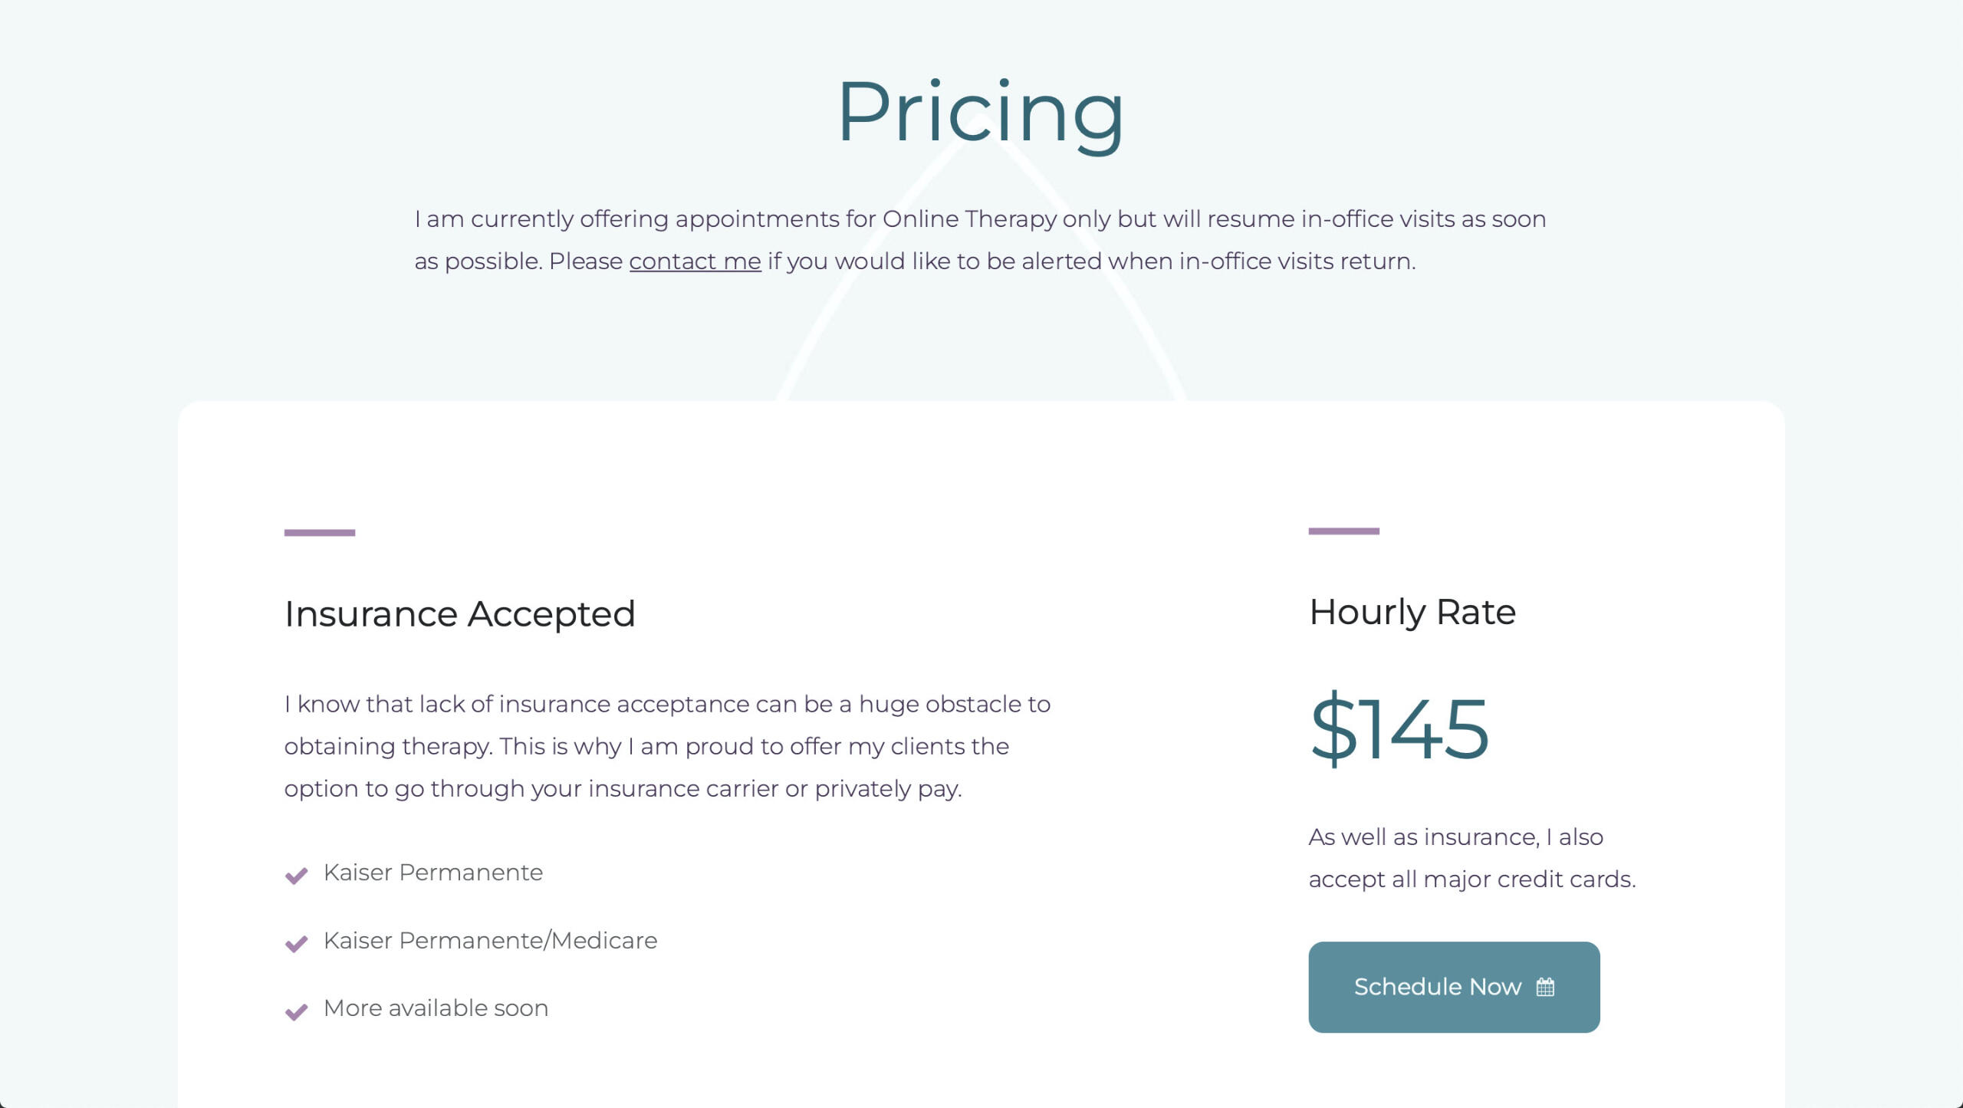The width and height of the screenshot is (1963, 1108).
Task: Select the Kaiser Permanente list item text
Action: tap(432, 873)
